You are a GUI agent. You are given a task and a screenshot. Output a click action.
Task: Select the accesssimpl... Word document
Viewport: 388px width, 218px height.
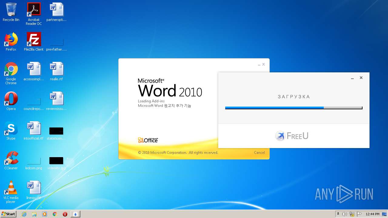pos(34,71)
